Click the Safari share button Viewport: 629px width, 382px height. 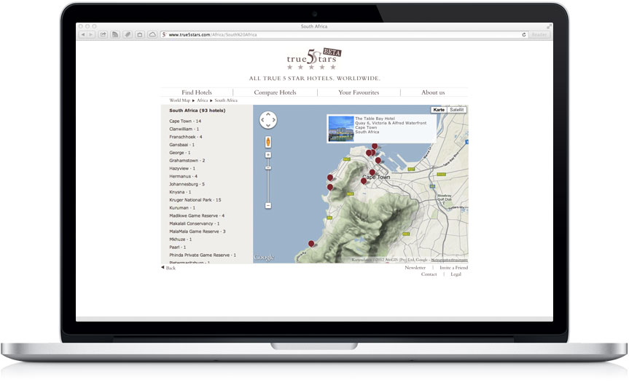pyautogui.click(x=103, y=34)
